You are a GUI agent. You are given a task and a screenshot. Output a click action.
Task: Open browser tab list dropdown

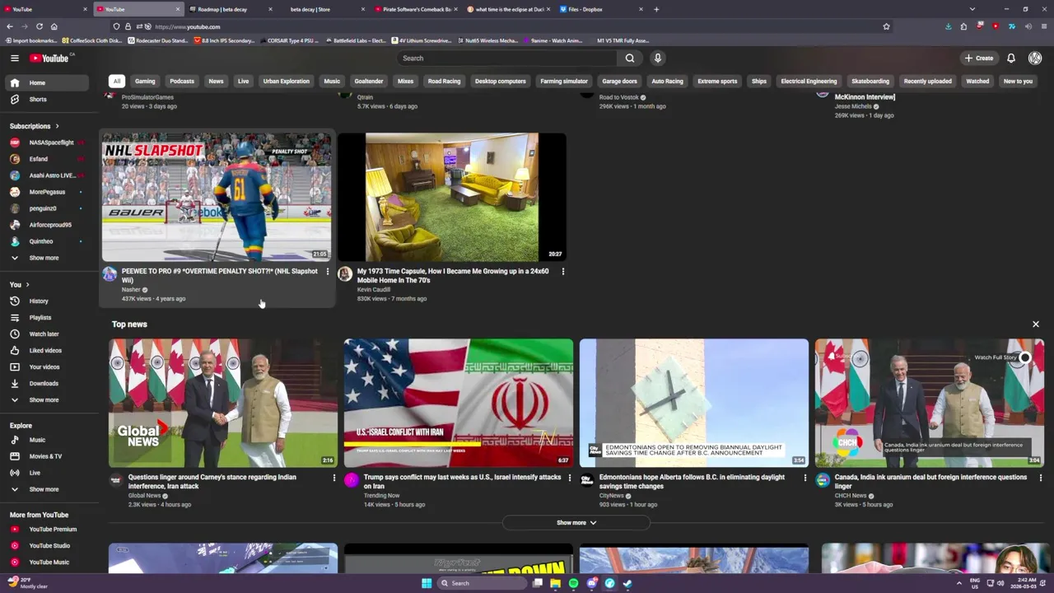click(x=972, y=9)
